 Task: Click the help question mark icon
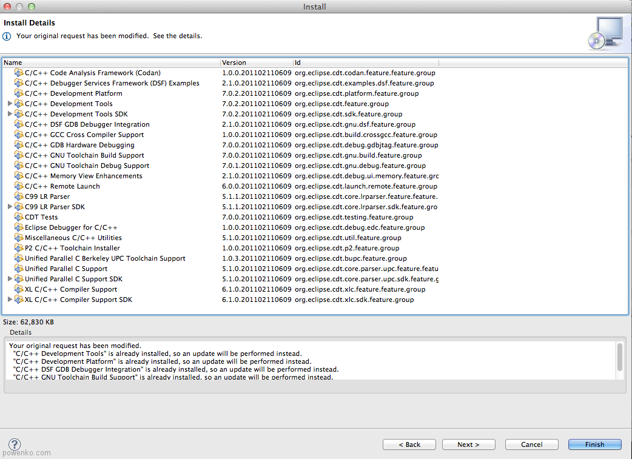coord(15,444)
